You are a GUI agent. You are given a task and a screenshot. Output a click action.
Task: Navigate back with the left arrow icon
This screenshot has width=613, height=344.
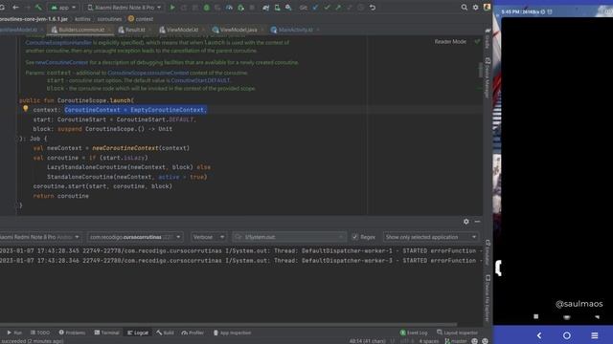click(15, 8)
